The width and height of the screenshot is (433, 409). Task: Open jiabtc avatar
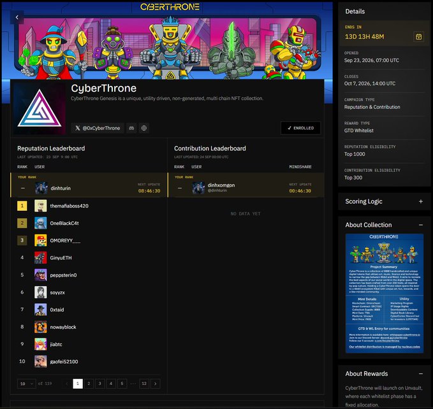41,344
